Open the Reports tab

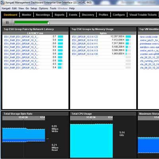(x=59, y=15)
